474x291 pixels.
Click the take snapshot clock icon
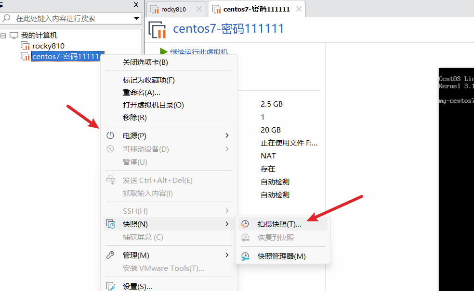245,224
